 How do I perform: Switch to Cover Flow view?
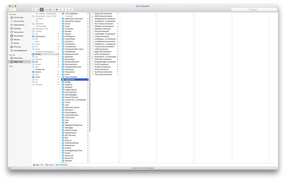45,9
